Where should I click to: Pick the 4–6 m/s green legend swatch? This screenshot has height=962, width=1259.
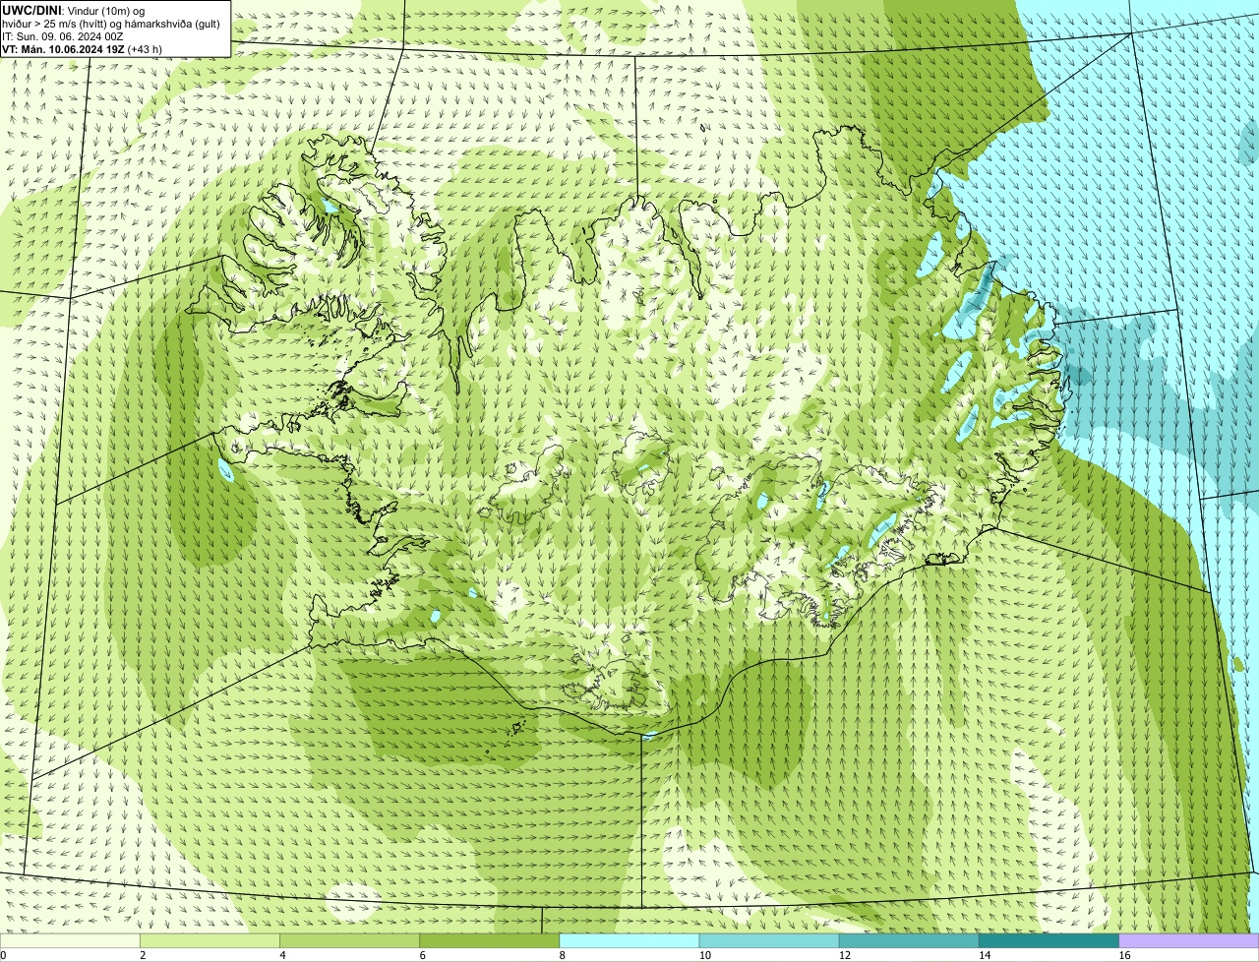pos(350,941)
